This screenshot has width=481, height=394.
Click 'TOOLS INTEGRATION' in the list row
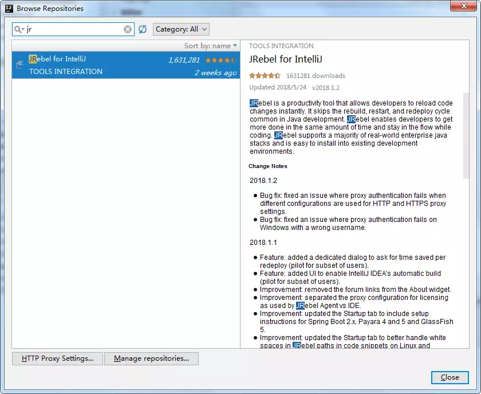coord(66,72)
